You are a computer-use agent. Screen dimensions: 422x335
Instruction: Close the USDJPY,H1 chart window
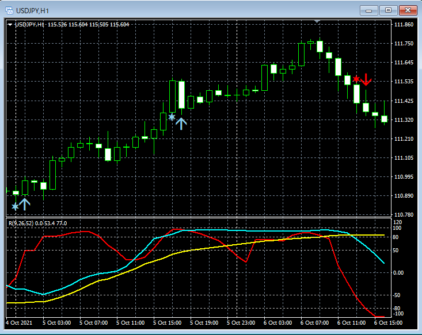(x=408, y=10)
